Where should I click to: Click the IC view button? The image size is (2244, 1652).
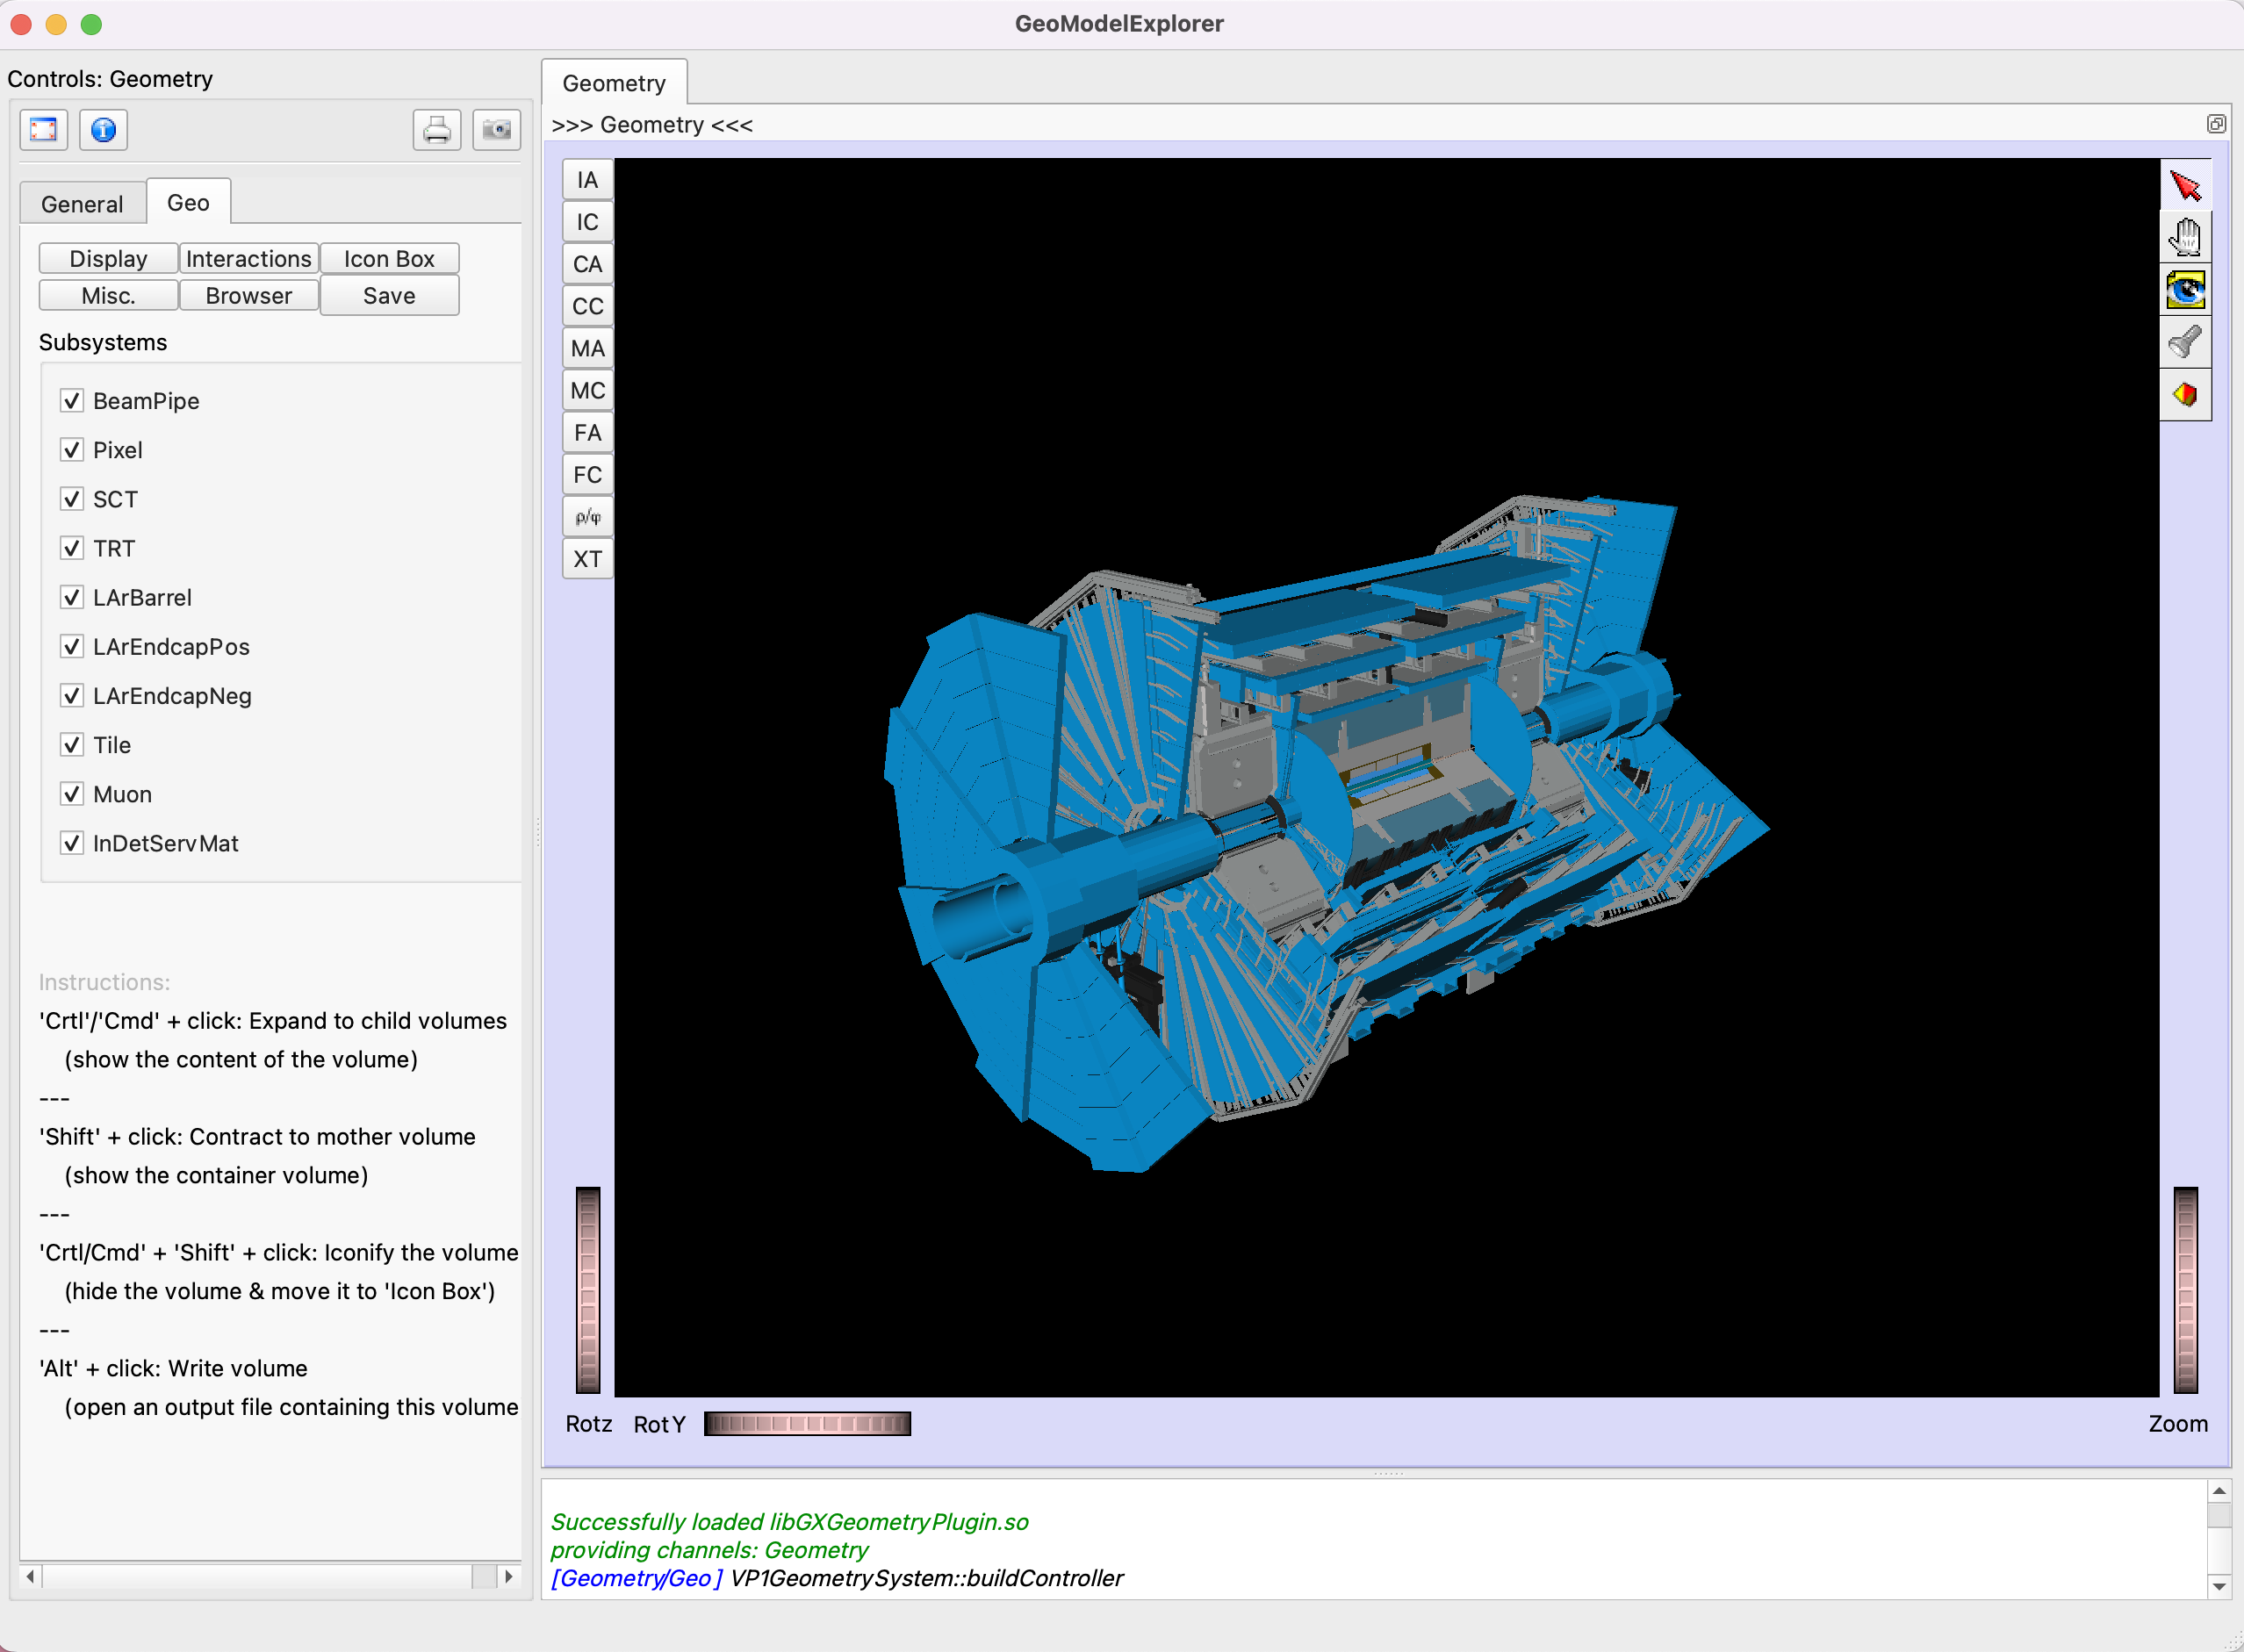point(588,222)
